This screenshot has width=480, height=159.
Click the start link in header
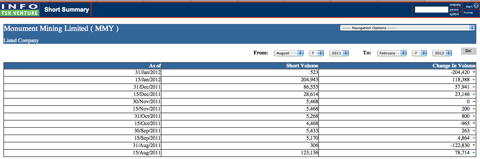click(469, 6)
